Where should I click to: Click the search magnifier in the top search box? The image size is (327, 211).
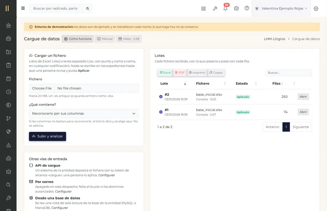click(x=88, y=9)
